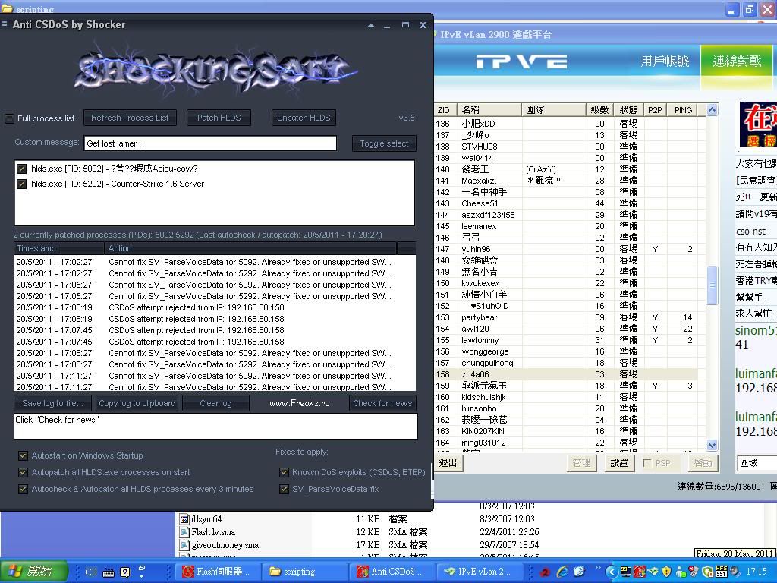The height and width of the screenshot is (583, 777).
Task: Click the Start button on the taskbar
Action: coord(29,572)
